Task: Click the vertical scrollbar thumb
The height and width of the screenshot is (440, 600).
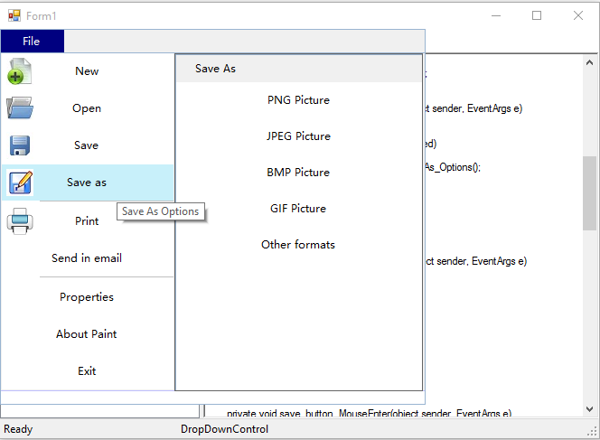Action: tap(589, 192)
